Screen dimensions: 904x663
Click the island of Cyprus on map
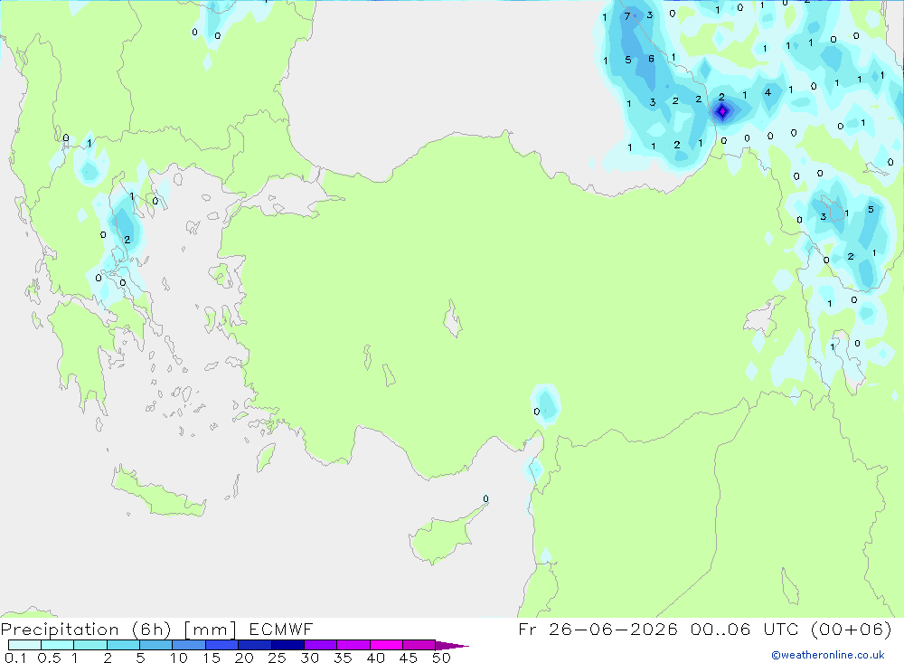pyautogui.click(x=443, y=538)
